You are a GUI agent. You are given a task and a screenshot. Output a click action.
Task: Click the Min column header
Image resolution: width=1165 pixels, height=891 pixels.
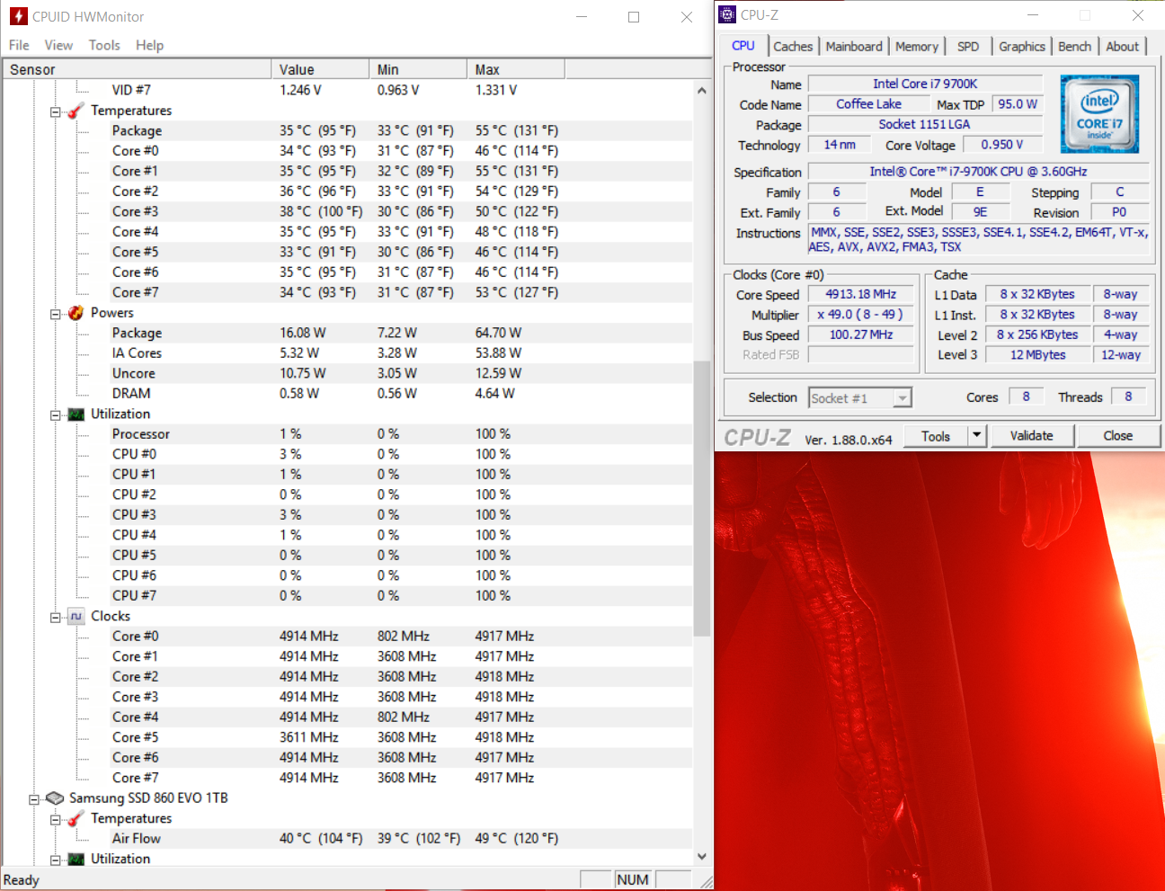(418, 69)
